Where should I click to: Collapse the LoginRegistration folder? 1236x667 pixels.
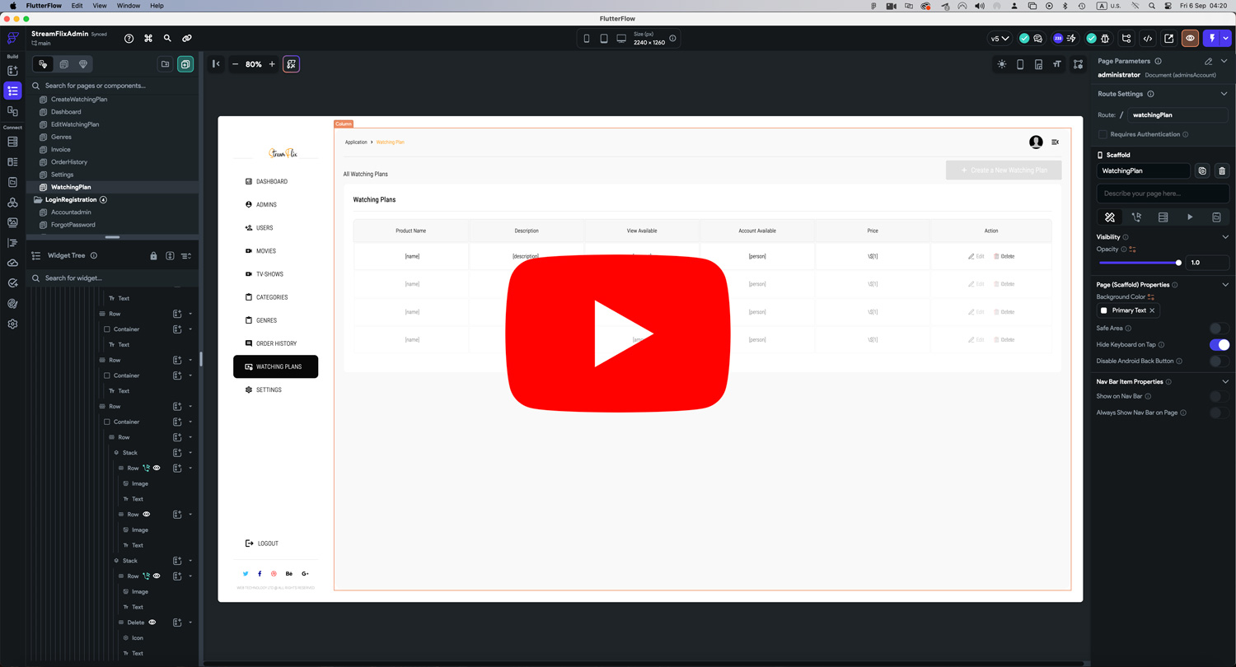point(38,200)
